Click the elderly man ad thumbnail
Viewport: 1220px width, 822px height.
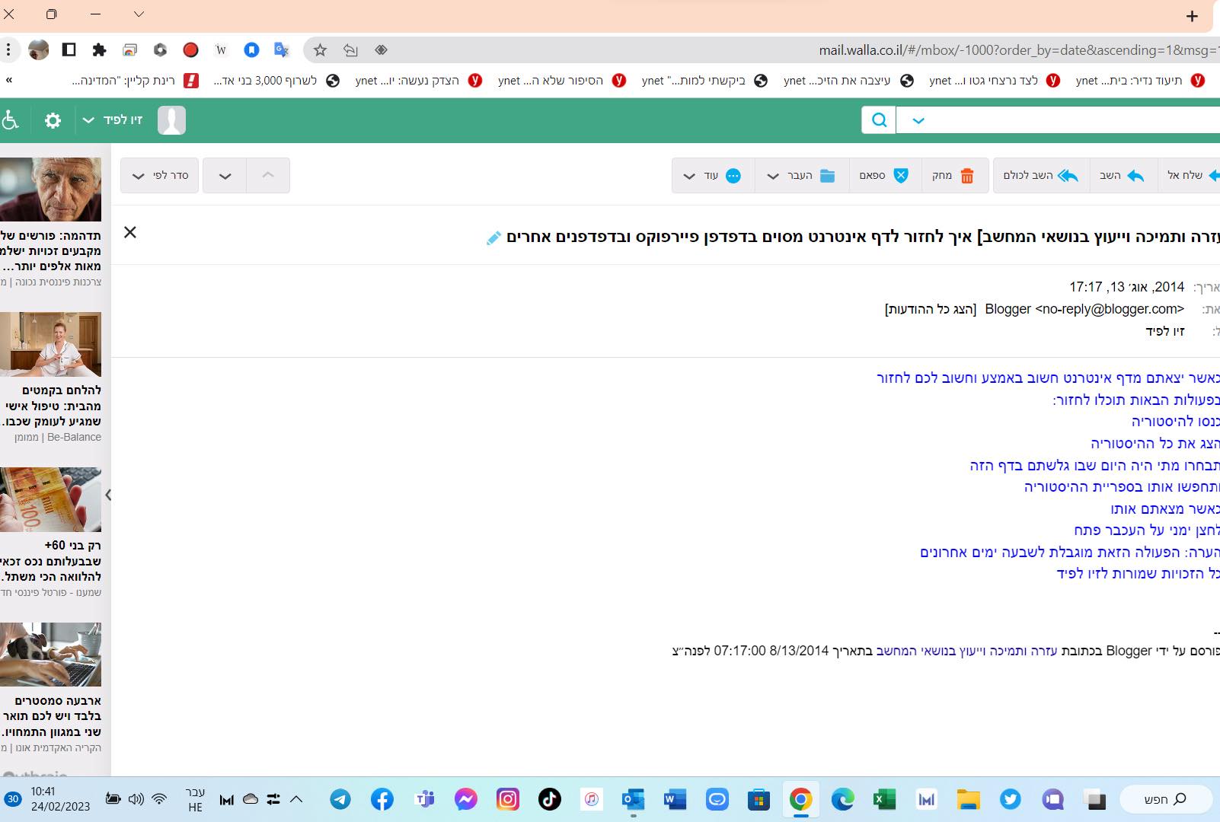click(x=50, y=190)
